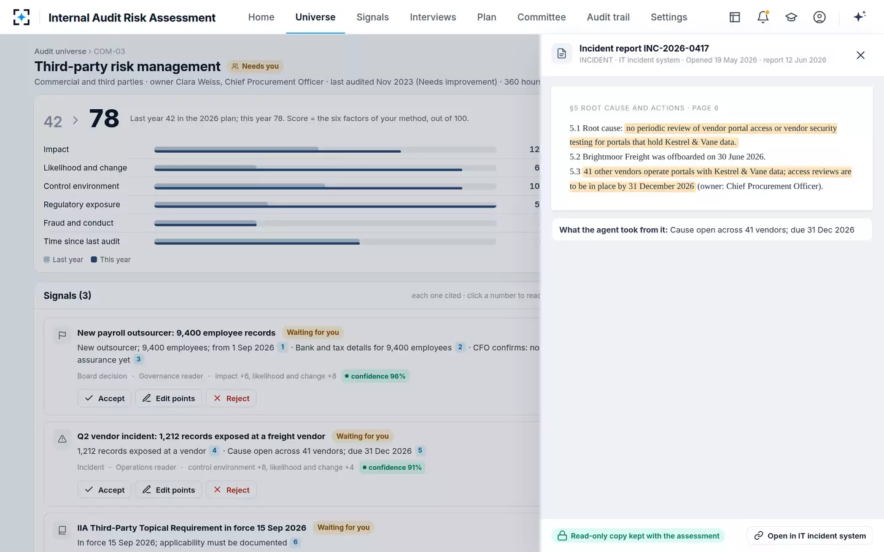Accept the Q2 vendor incident signal
The image size is (884, 552).
pos(104,489)
